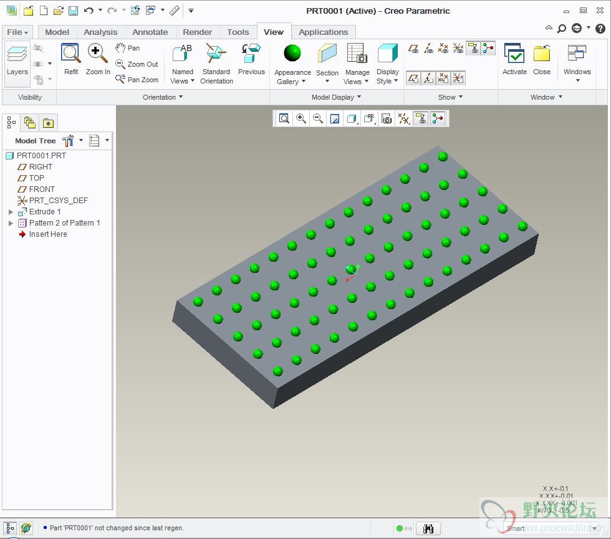This screenshot has height=539, width=611.
Task: Switch to the Model tab
Action: click(57, 32)
